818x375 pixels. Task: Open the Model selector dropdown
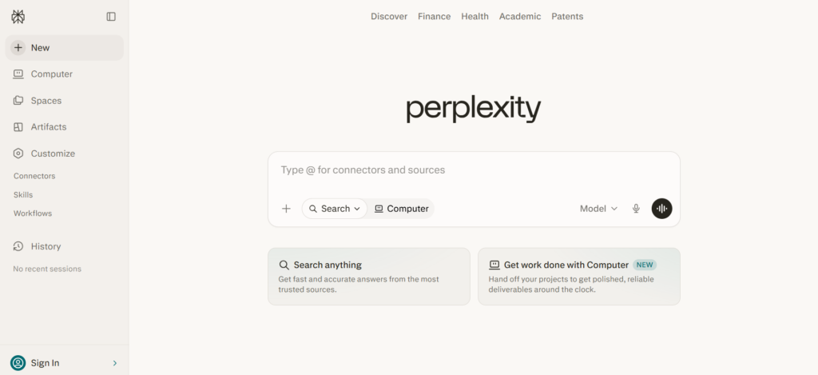tap(598, 209)
